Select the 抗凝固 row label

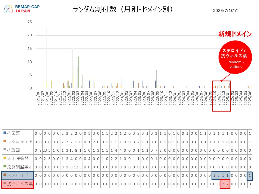[x=13, y=150]
